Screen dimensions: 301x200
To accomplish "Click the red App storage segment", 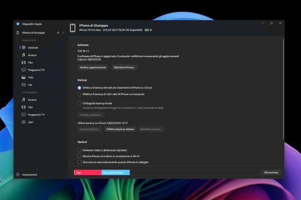I will tap(88, 172).
